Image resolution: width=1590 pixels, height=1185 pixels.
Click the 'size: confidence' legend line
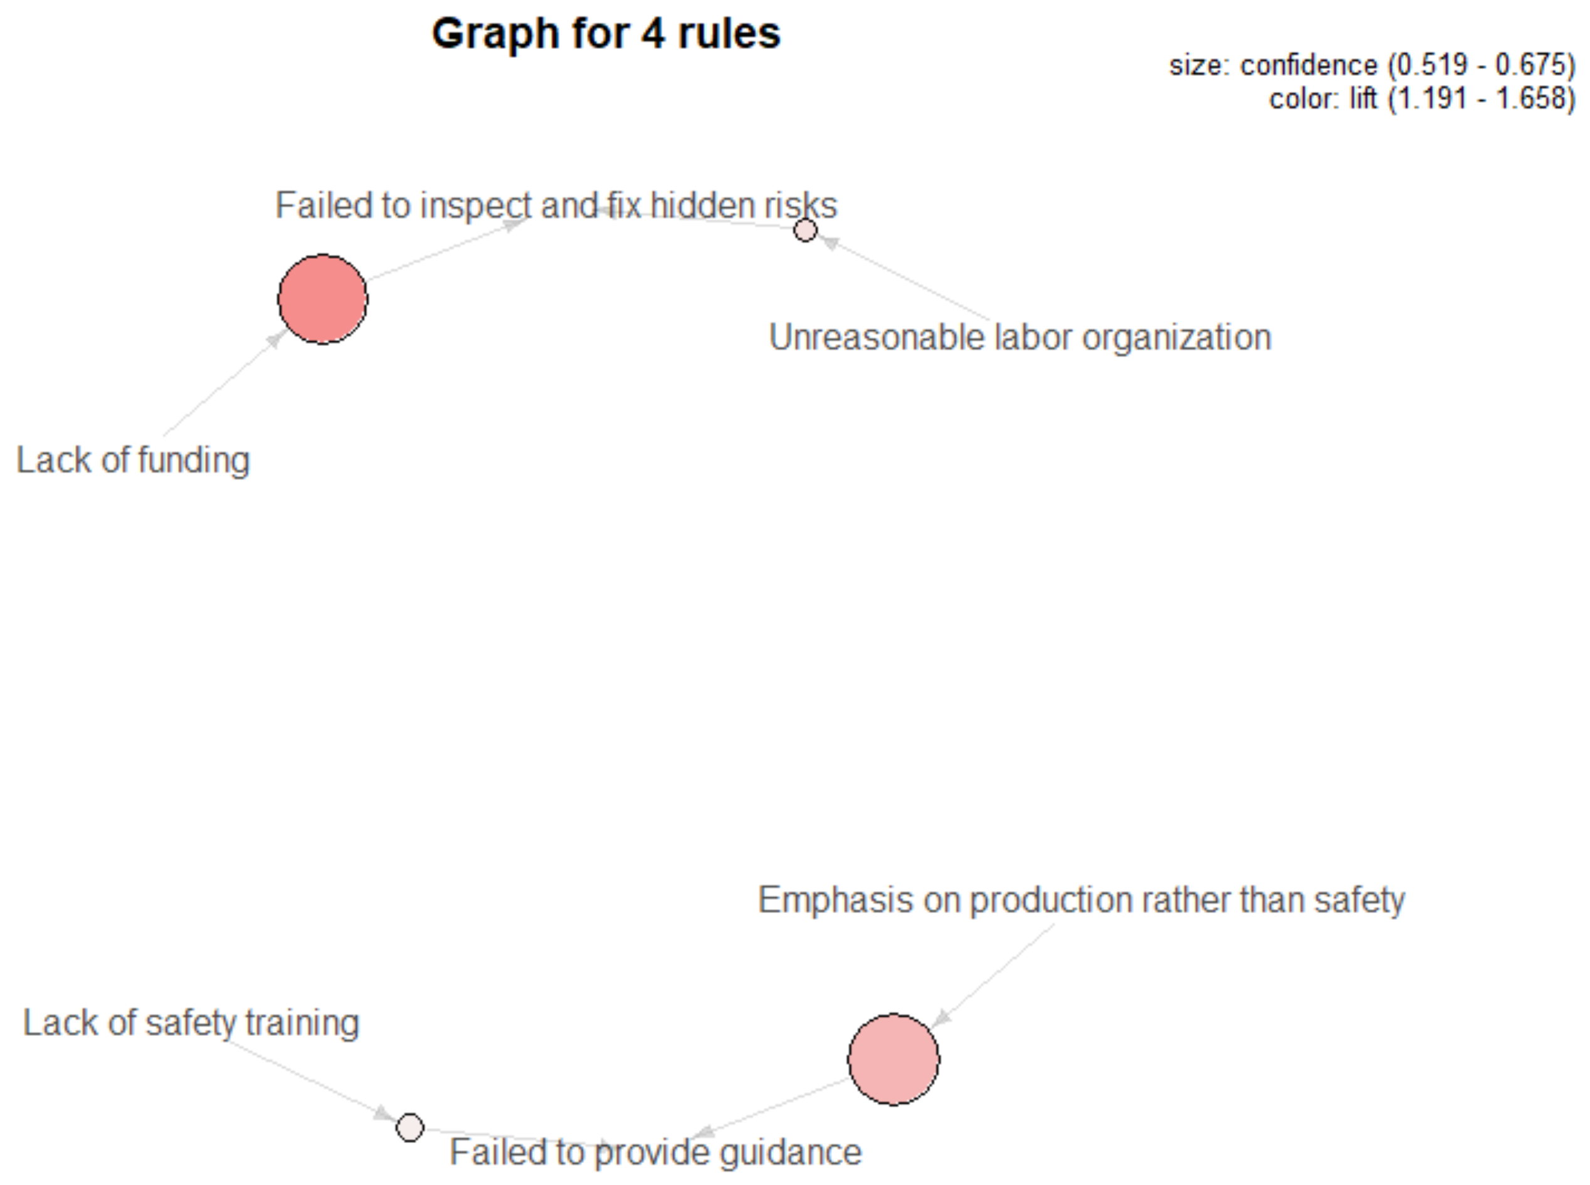coord(1372,65)
